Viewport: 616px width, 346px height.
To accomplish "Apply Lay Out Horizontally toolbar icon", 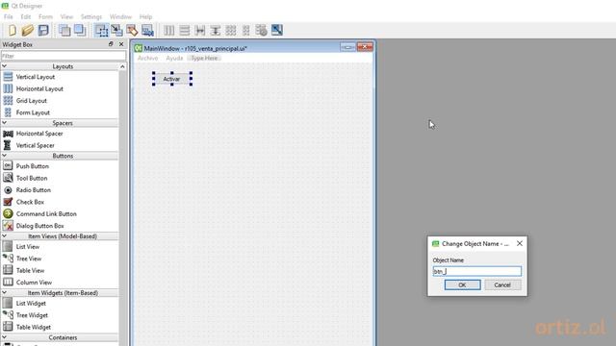I will coord(169,30).
